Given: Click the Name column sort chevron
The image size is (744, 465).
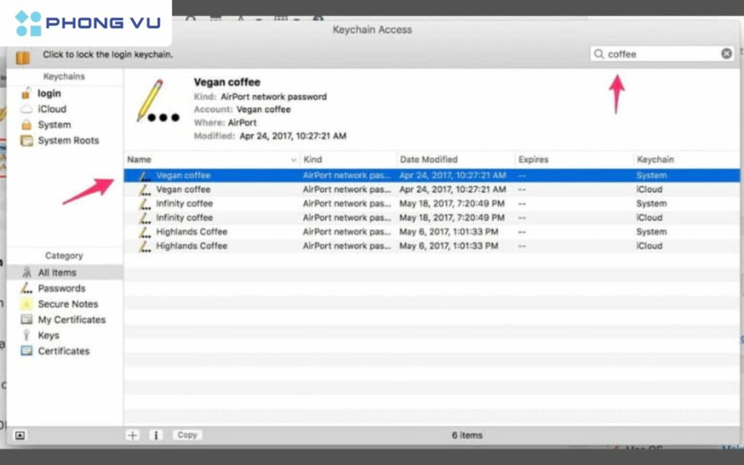Looking at the screenshot, I should tap(293, 159).
